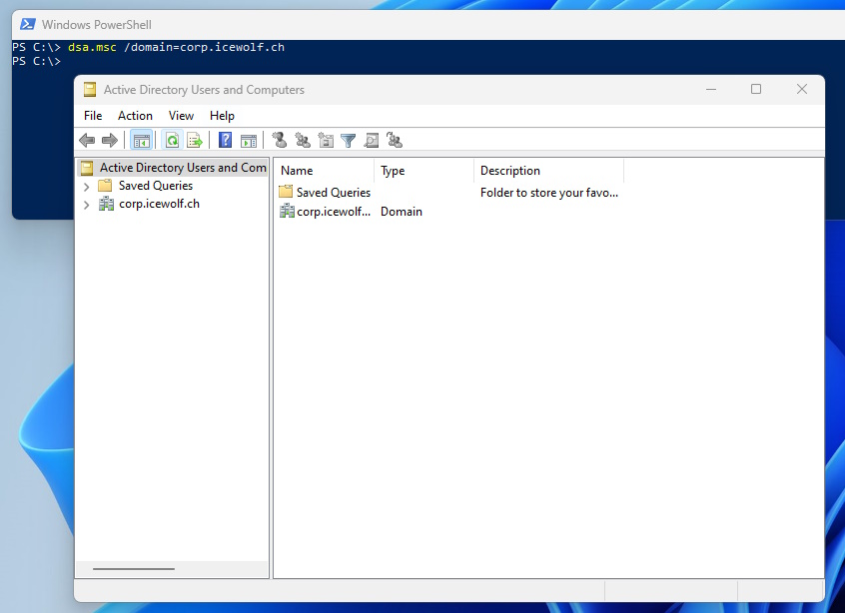Click the Active Directory window title icon
This screenshot has height=613, width=845.
click(x=90, y=90)
